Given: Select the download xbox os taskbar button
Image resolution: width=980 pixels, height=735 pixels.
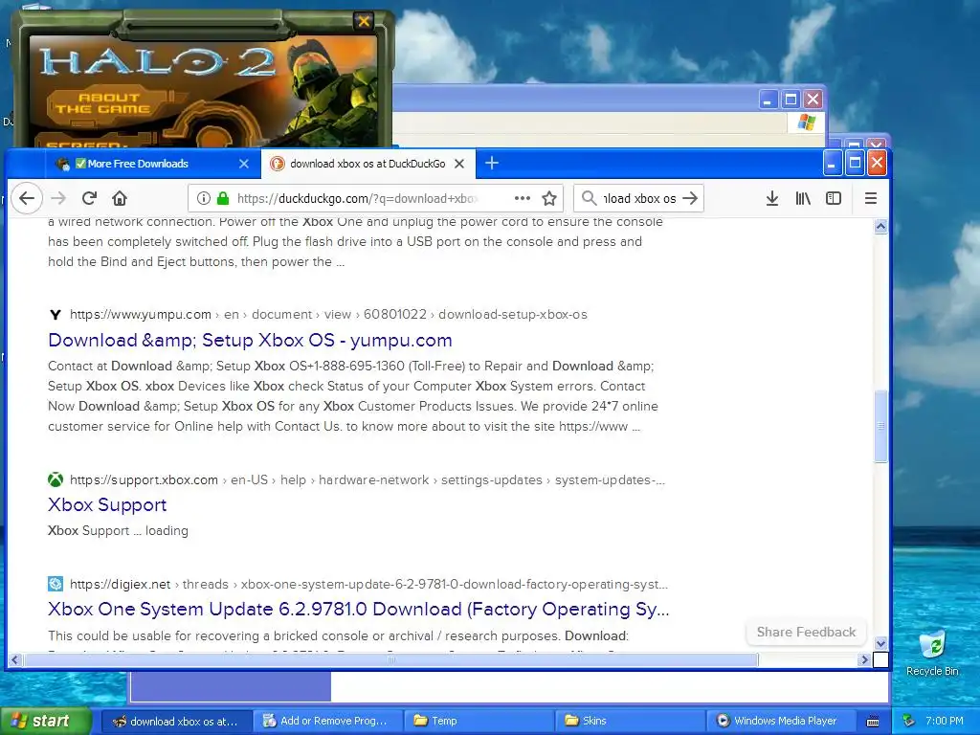Looking at the screenshot, I should pyautogui.click(x=176, y=722).
